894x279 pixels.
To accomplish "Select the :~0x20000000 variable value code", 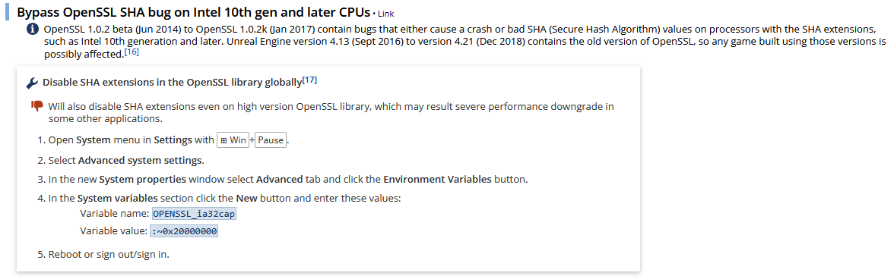I will pyautogui.click(x=184, y=231).
